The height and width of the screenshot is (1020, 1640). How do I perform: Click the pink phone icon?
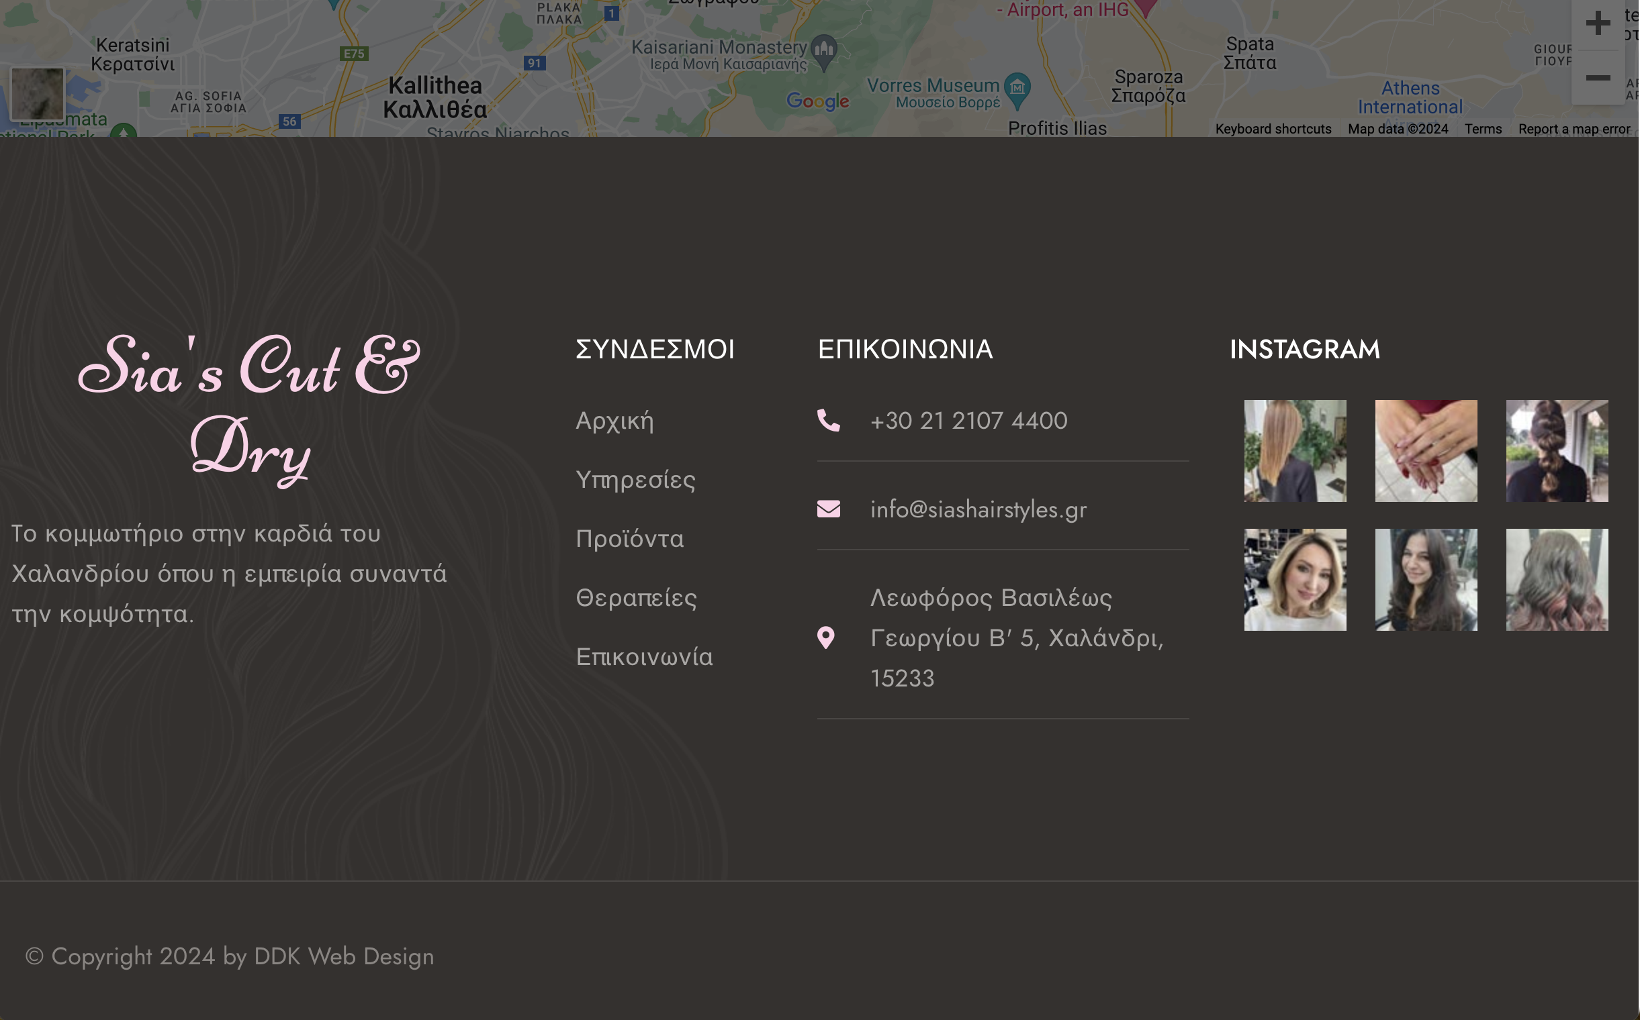coord(829,421)
